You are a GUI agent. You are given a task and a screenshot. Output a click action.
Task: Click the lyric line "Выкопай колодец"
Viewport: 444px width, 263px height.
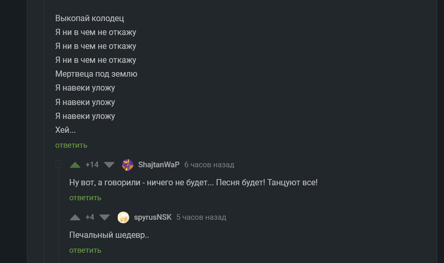coord(85,18)
